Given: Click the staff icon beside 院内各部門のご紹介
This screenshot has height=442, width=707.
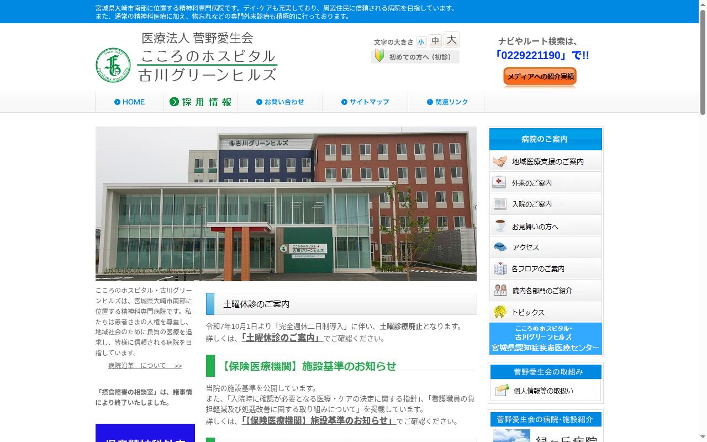Looking at the screenshot, I should [x=500, y=290].
